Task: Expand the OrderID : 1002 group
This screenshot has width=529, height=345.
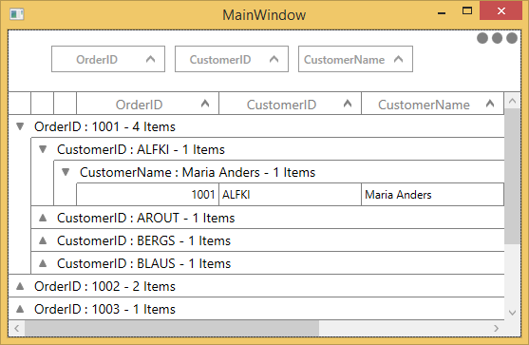Action: click(20, 286)
